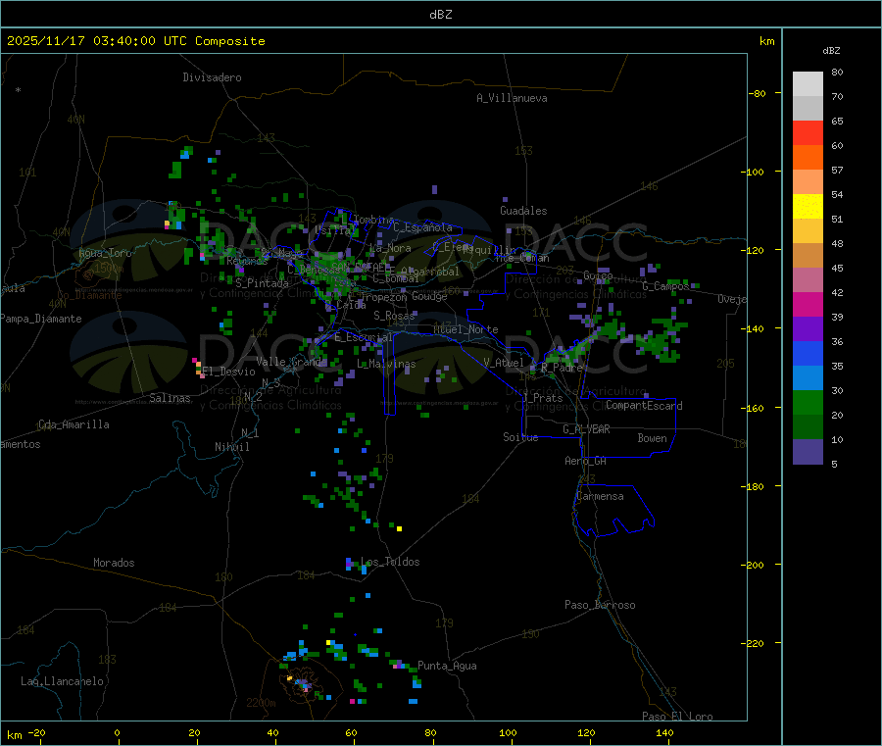
Task: Click the Carmensa place label
Action: pos(600,496)
